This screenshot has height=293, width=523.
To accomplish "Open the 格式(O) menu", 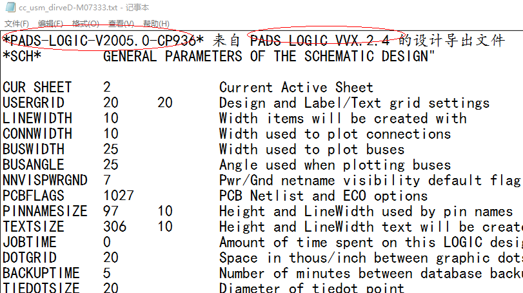I will pos(85,24).
